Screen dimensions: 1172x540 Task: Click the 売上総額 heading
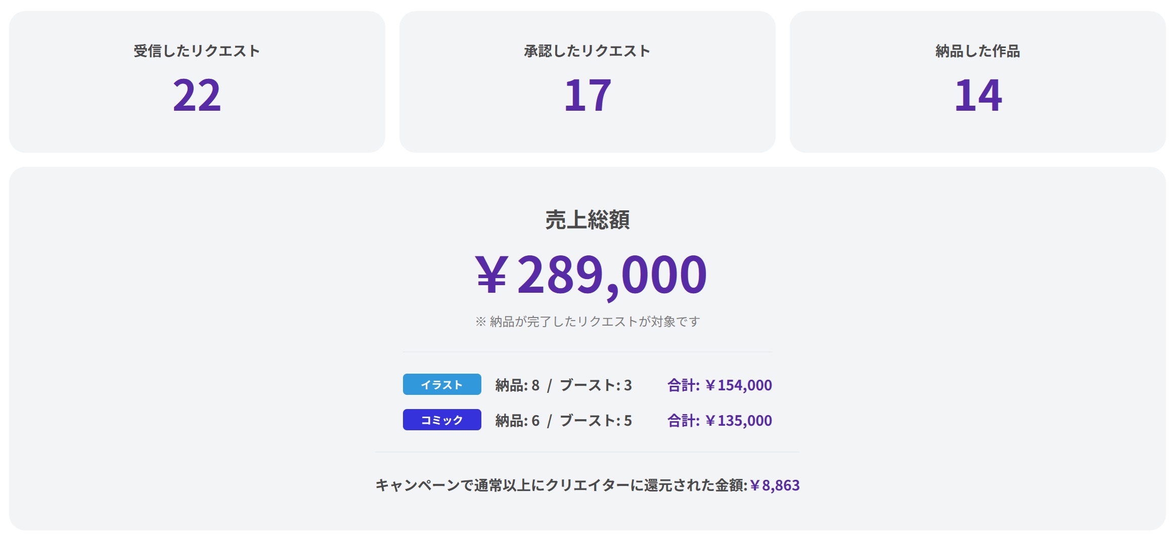587,220
